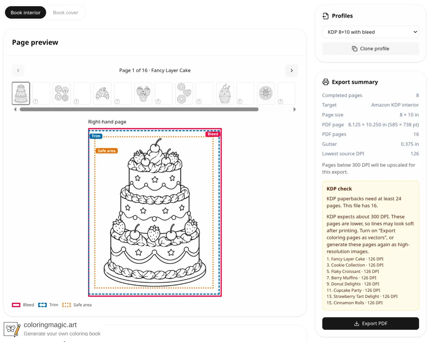Open the Fancy Layer Cake thumbnail
This screenshot has height=342, width=431.
point(21,94)
